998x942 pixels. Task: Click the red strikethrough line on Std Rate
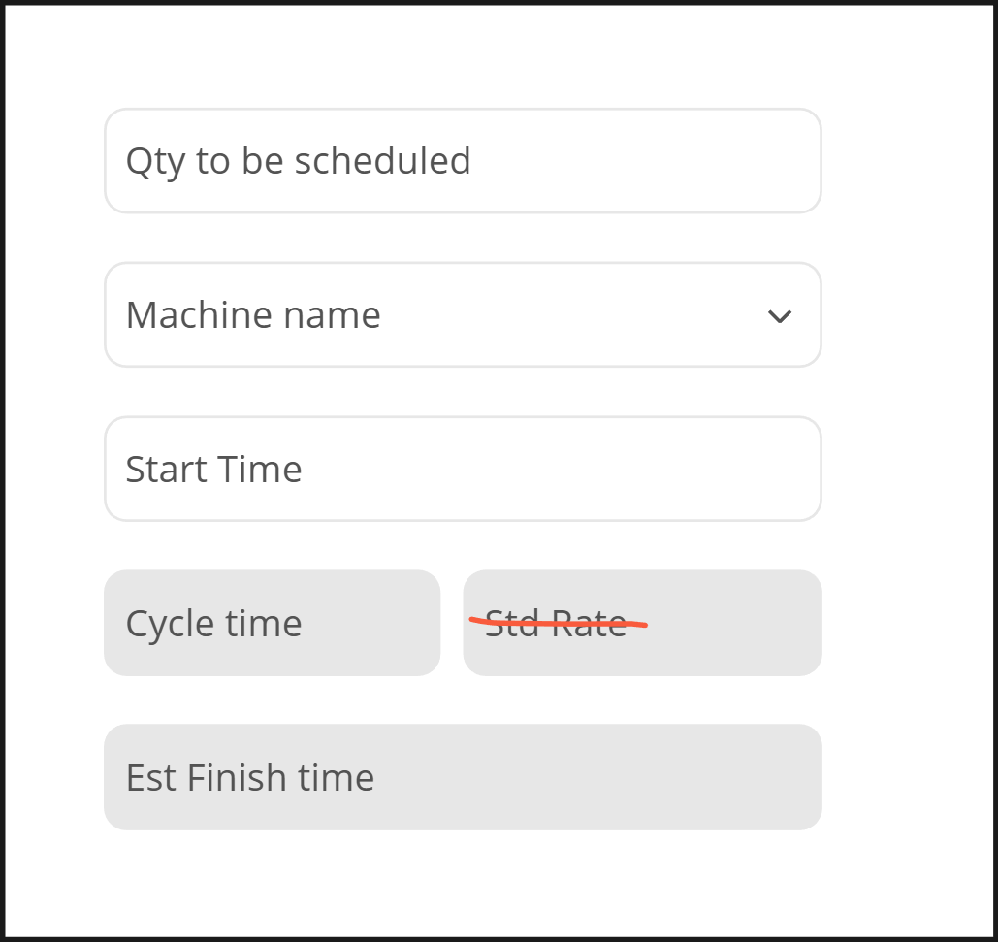click(x=558, y=623)
